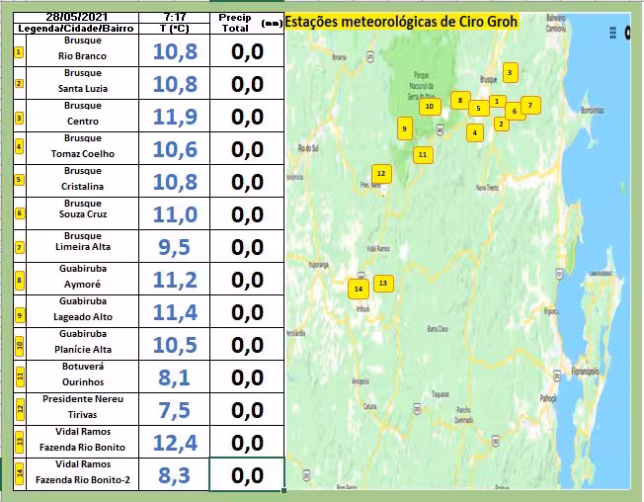644x502 pixels.
Task: Click map marker 3 near Brusque
Action: coord(510,72)
